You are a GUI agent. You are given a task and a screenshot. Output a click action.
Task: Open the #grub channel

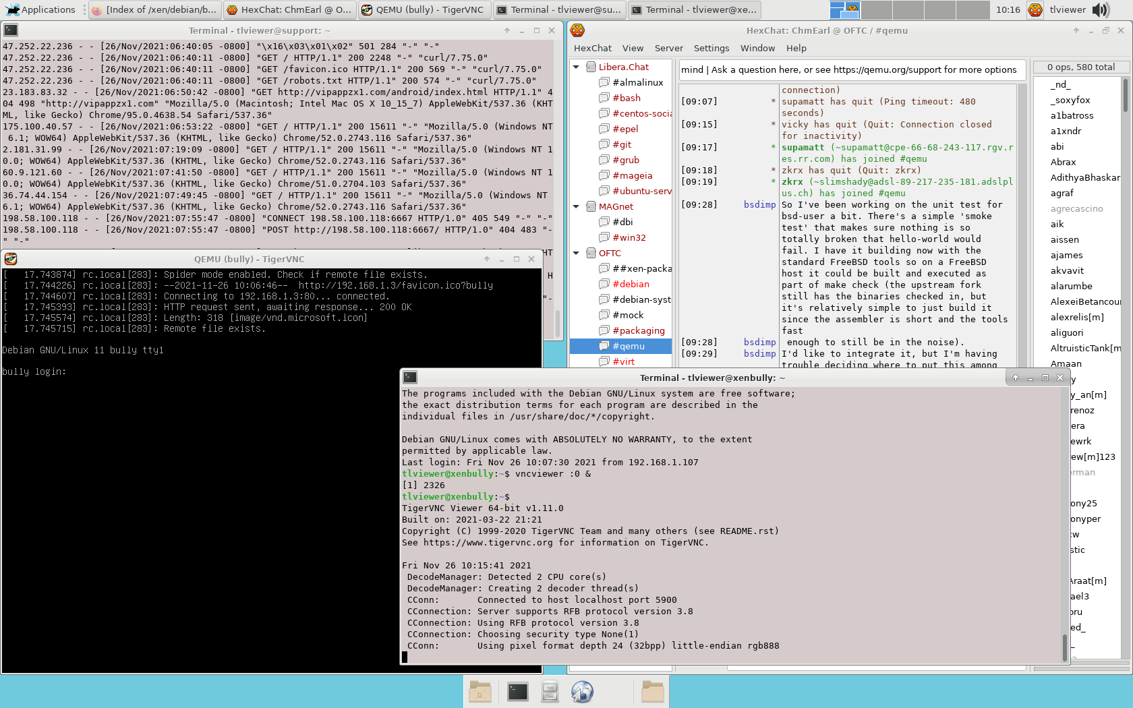626,160
